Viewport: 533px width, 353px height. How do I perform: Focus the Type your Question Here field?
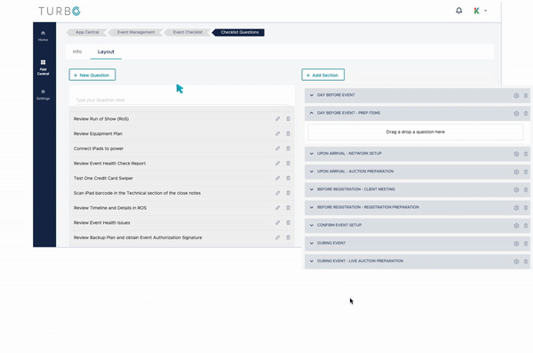(x=181, y=100)
